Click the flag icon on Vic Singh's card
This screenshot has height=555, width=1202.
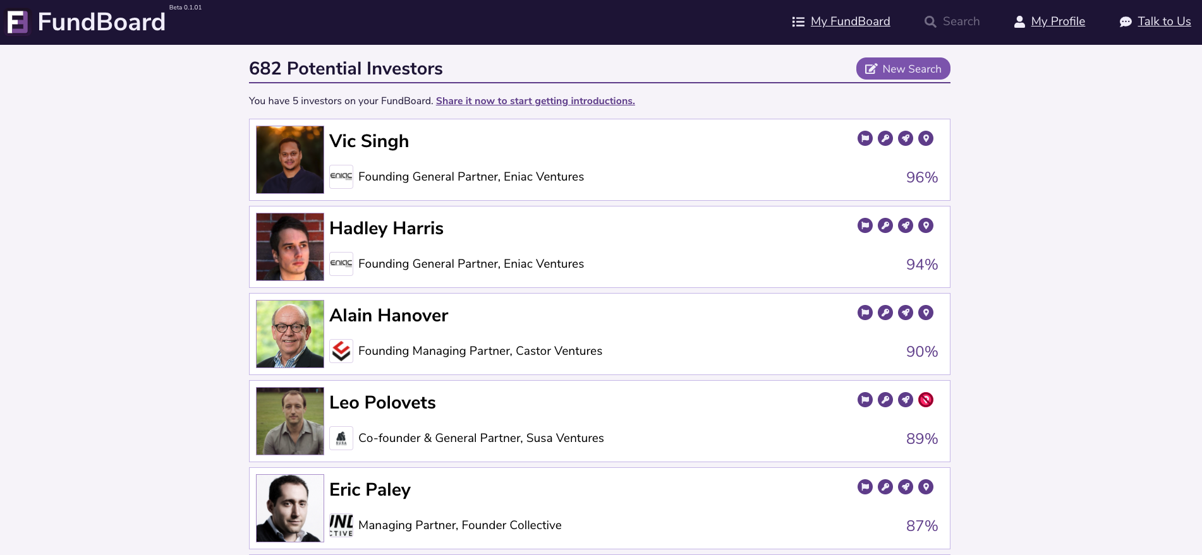click(865, 138)
